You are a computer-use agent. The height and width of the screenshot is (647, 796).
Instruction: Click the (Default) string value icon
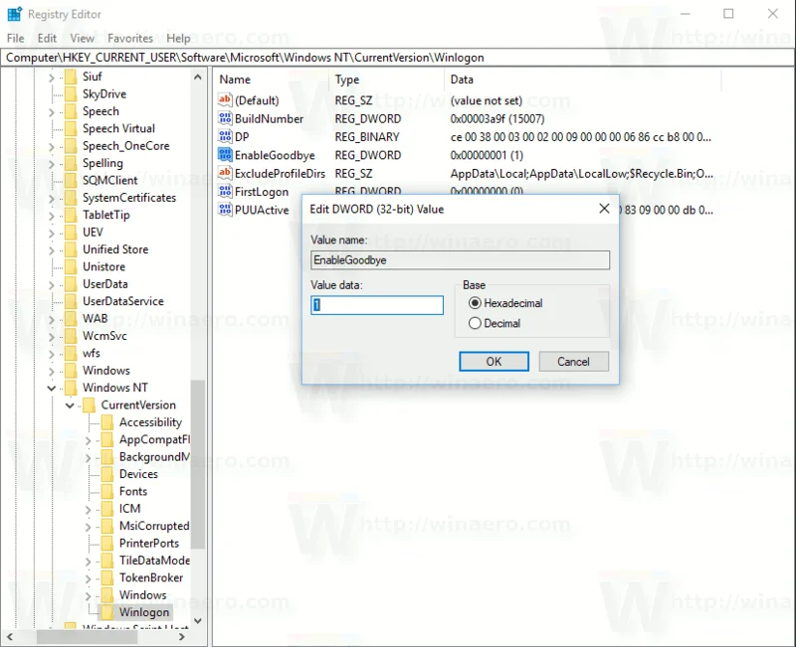(x=225, y=100)
